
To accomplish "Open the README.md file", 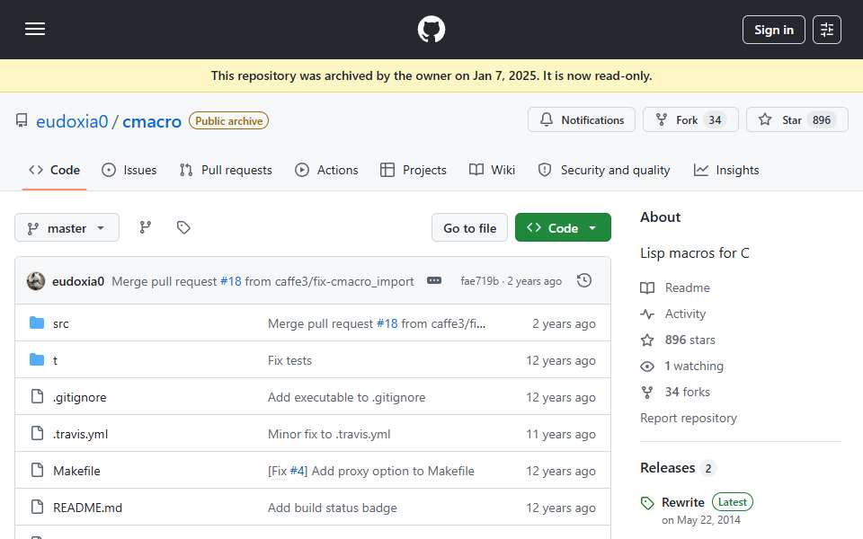I will point(87,508).
